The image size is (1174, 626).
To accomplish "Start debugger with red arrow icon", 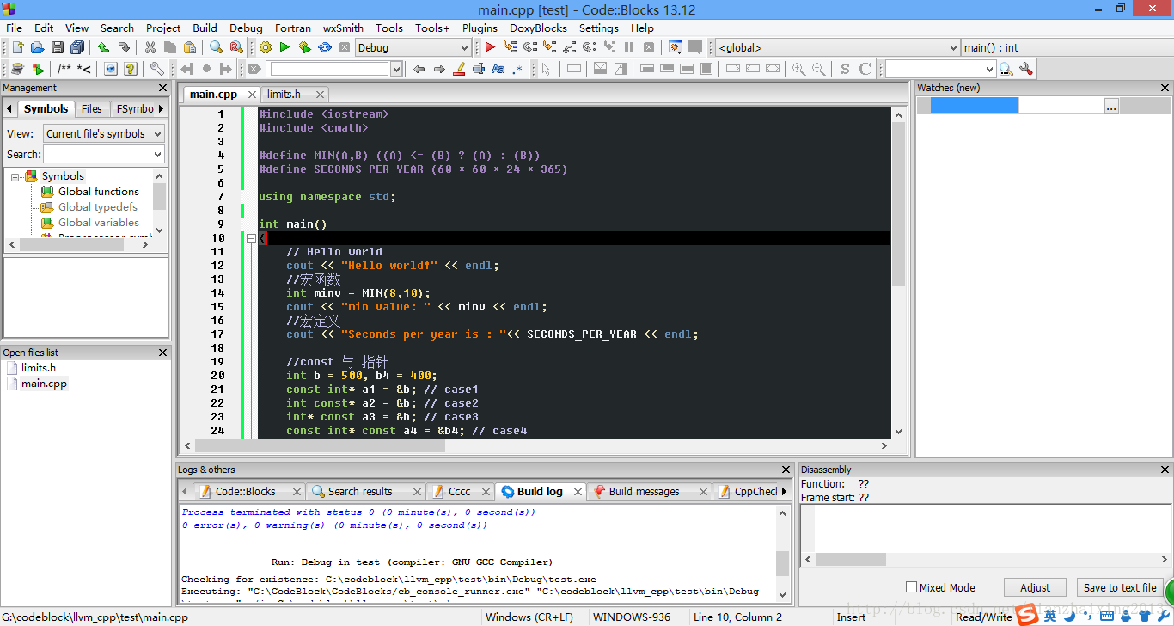I will click(x=490, y=48).
